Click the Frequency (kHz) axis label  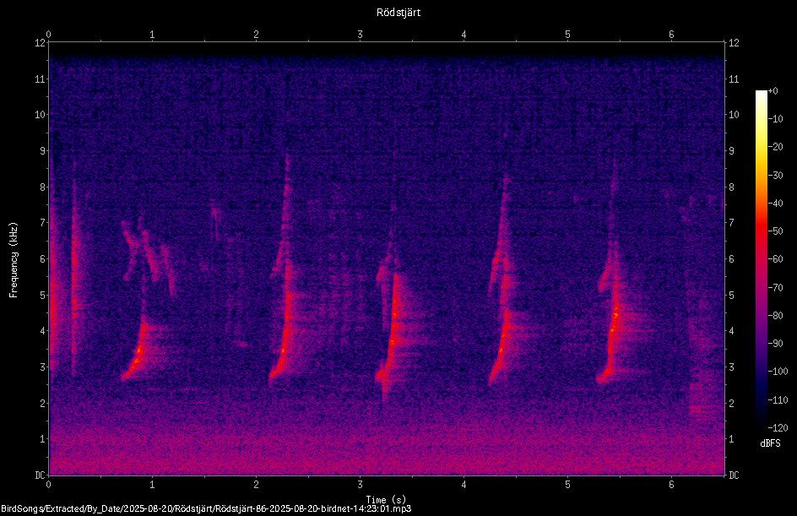tap(14, 260)
